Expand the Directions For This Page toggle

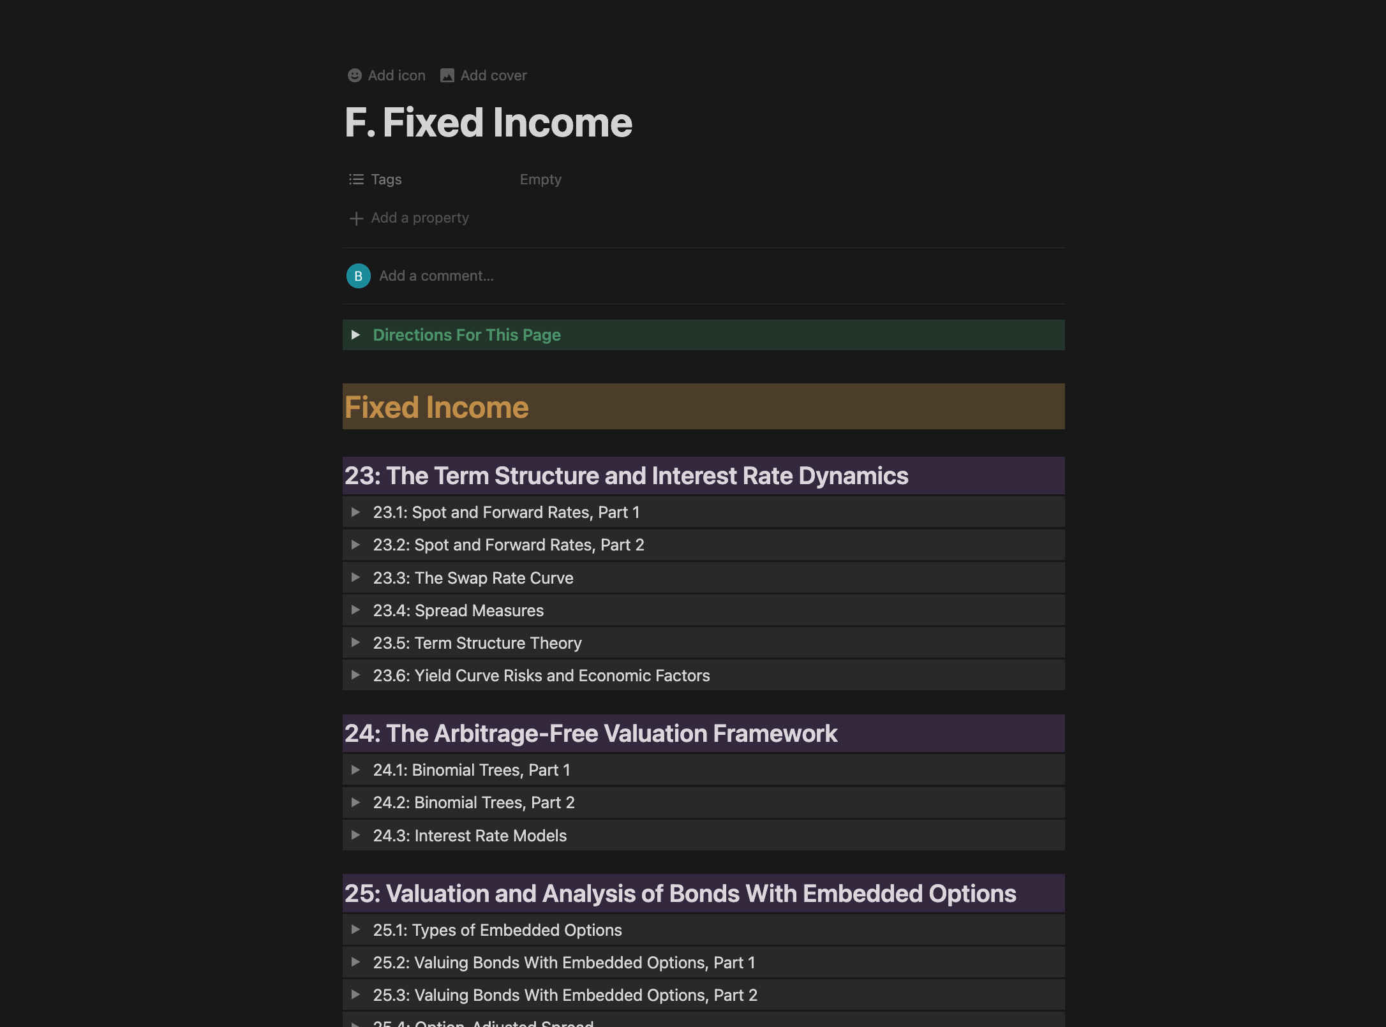point(356,335)
